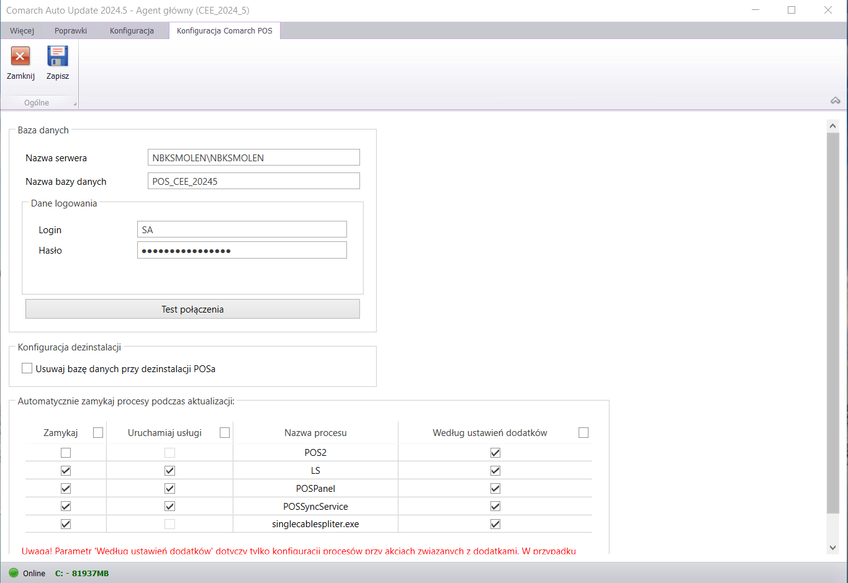Click the green Online status indicator
Image resolution: width=848 pixels, height=583 pixels.
pyautogui.click(x=14, y=572)
